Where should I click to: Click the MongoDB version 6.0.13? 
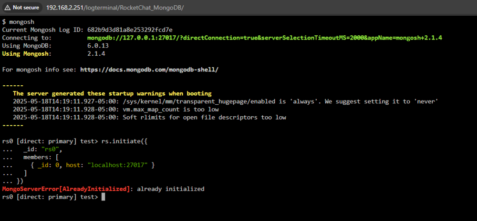(x=98, y=46)
